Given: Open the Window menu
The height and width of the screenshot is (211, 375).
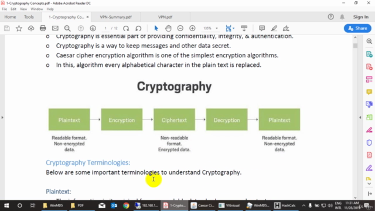Looking at the screenshot, I should [36, 9].
